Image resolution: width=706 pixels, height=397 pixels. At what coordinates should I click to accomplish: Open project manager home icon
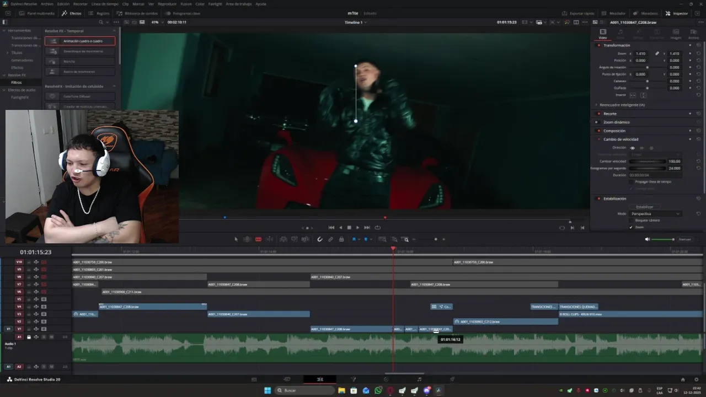(x=683, y=379)
